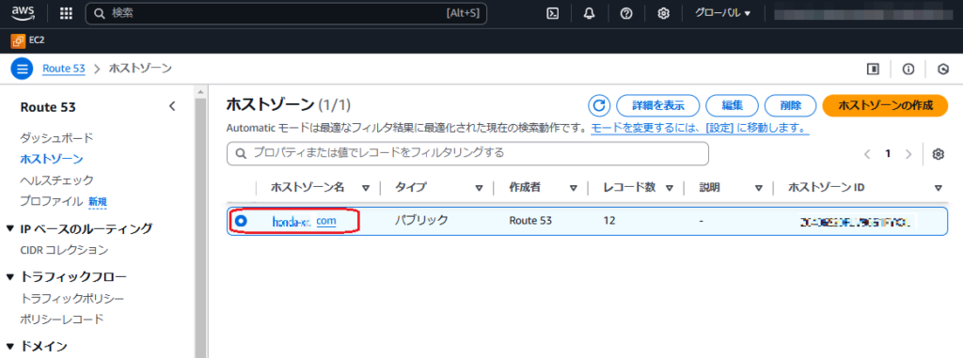963x358 pixels.
Task: Open ポリシーレコード in sidebar
Action: point(61,319)
